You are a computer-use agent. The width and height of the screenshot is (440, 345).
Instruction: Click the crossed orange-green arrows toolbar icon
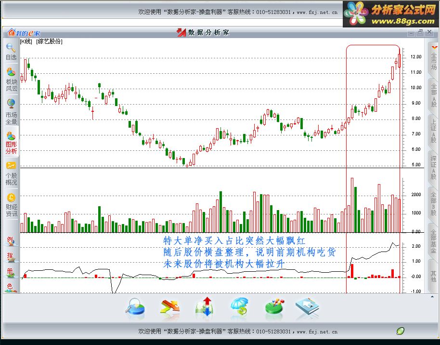click(170, 307)
